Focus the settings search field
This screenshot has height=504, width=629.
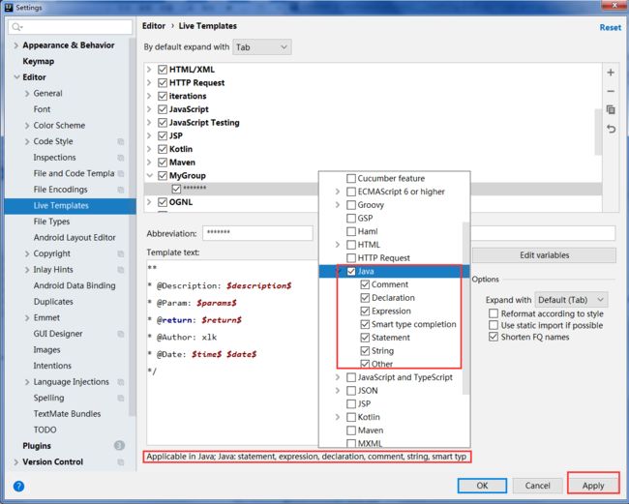tap(71, 27)
